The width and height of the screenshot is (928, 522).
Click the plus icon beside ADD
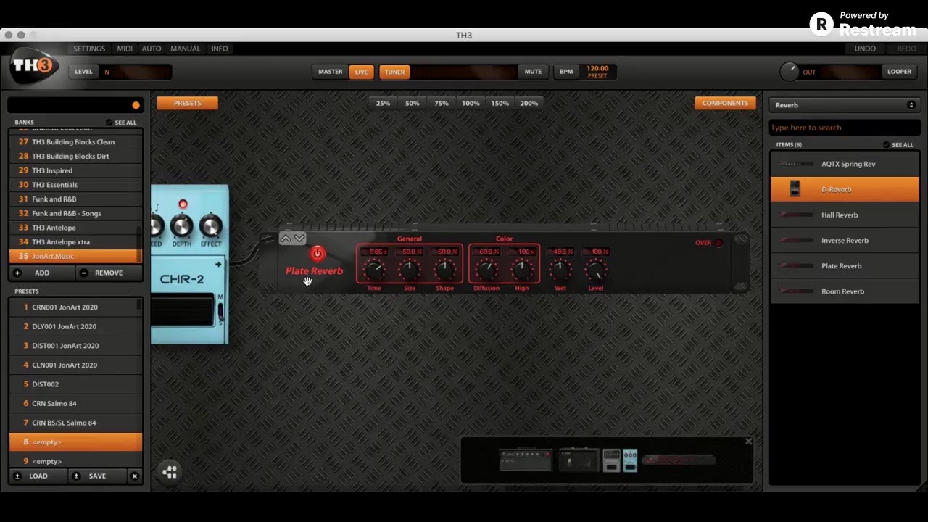click(17, 273)
